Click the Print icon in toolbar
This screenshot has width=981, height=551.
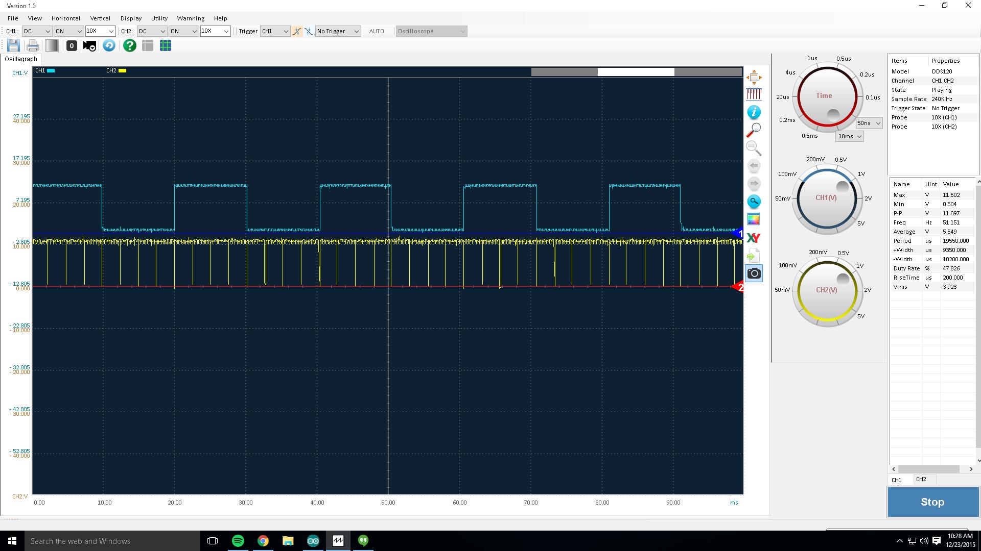33,46
